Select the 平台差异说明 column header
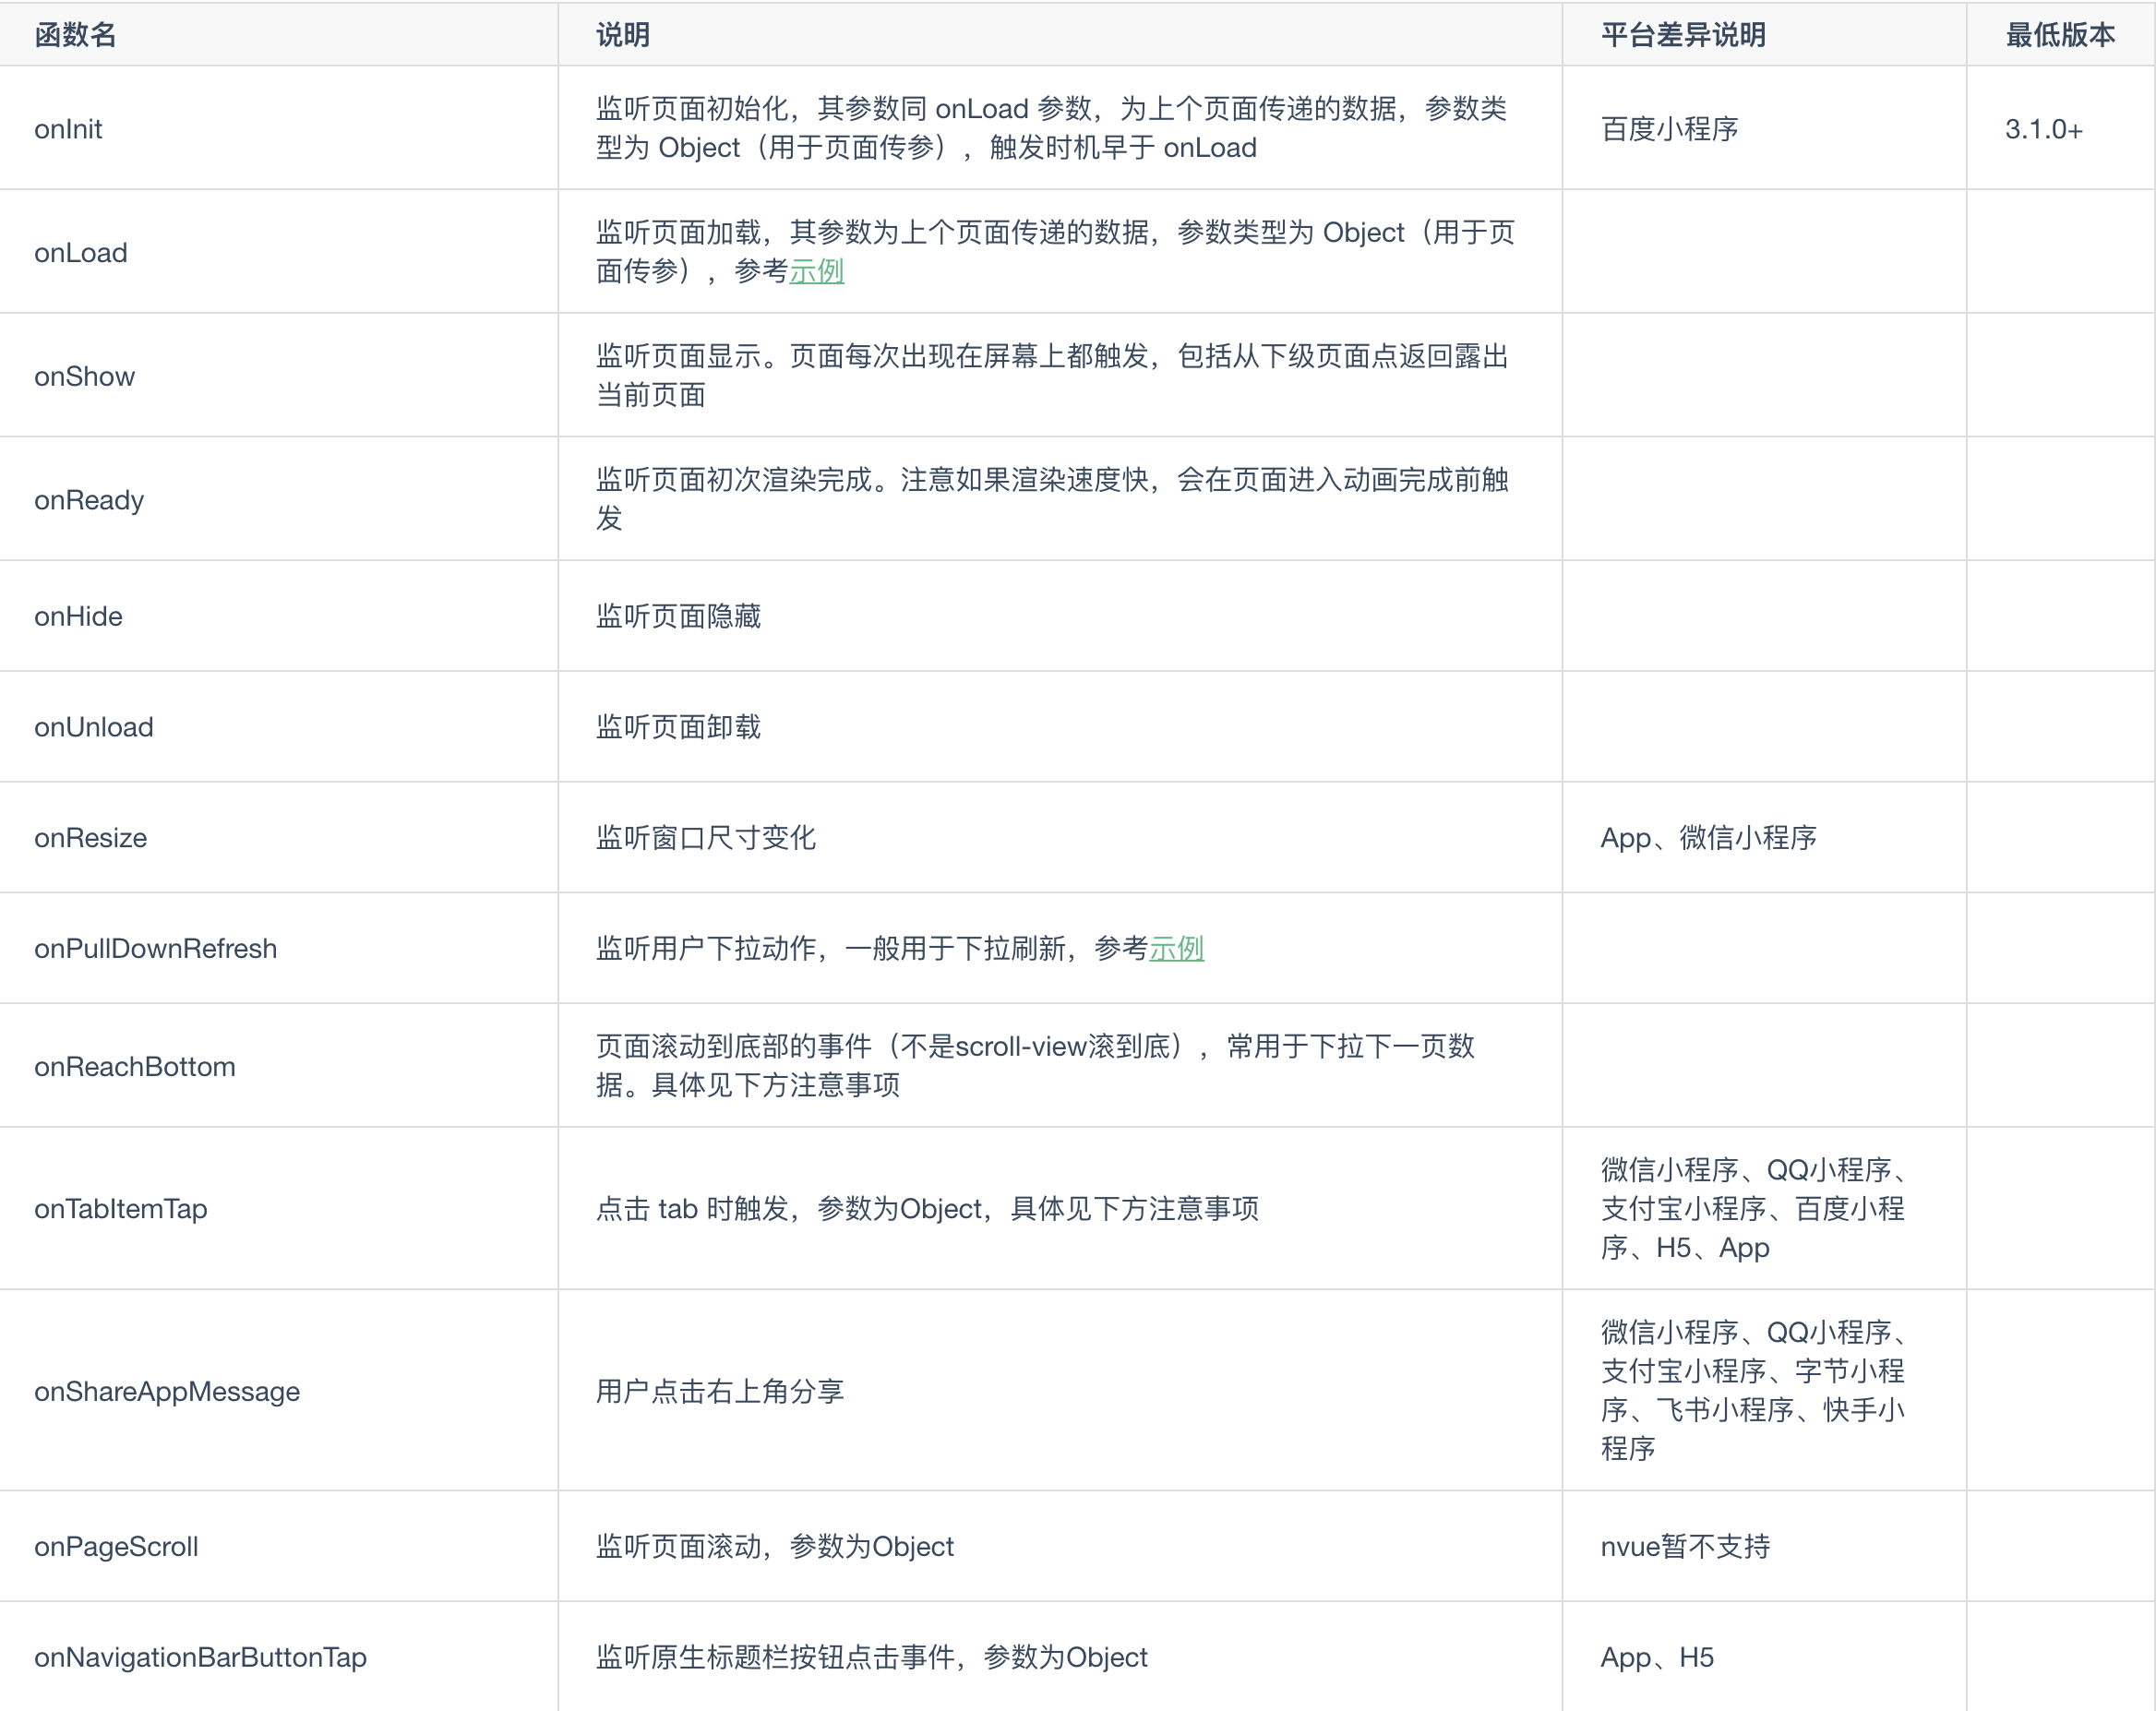Viewport: 2156px width, 1711px height. pyautogui.click(x=1683, y=34)
